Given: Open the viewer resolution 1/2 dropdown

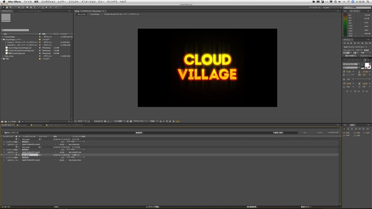Looking at the screenshot, I should [120, 121].
